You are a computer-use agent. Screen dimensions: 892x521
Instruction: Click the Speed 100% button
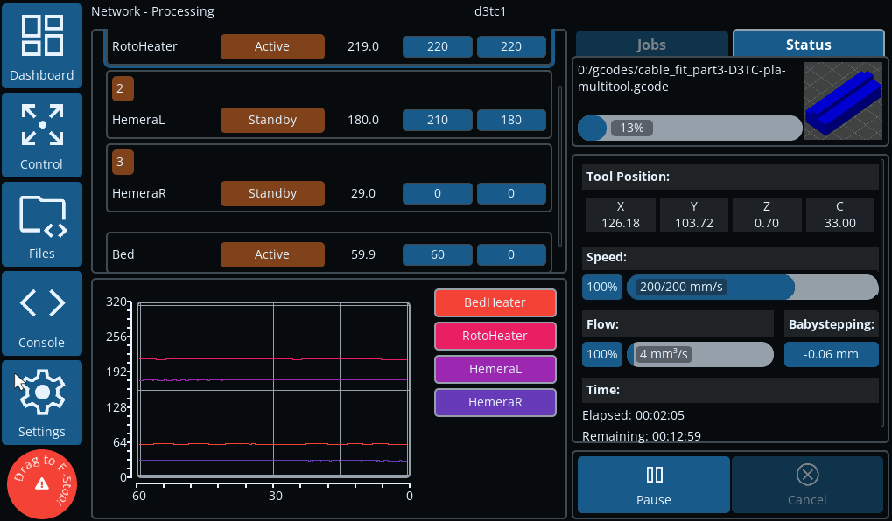[601, 287]
